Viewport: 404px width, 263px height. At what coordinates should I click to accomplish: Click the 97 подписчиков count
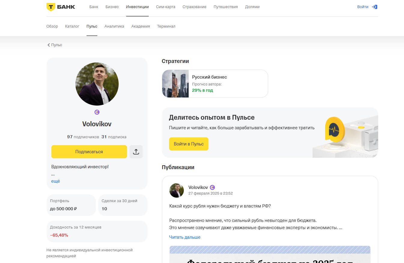(x=83, y=137)
